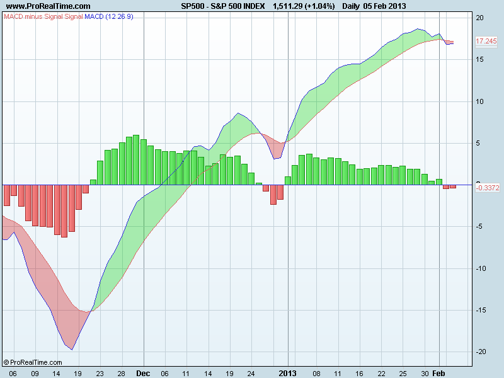
Task: Click the ProRealTime.com copyright text at bottom
Action: pyautogui.click(x=33, y=362)
